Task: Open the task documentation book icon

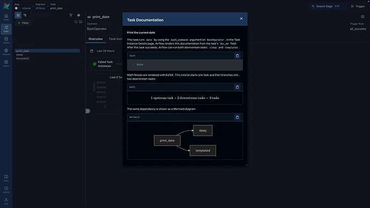Action: point(362,17)
